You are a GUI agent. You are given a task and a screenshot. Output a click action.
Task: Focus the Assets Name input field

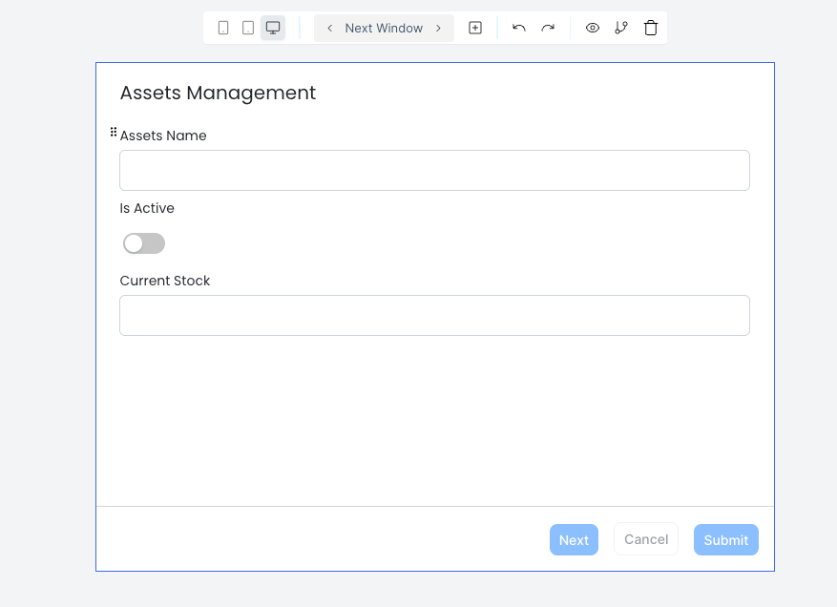click(x=434, y=170)
